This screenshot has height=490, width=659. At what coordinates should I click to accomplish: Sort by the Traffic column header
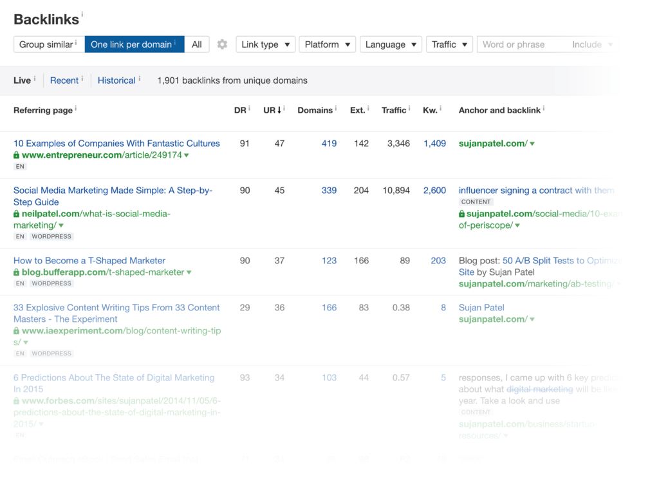[394, 110]
